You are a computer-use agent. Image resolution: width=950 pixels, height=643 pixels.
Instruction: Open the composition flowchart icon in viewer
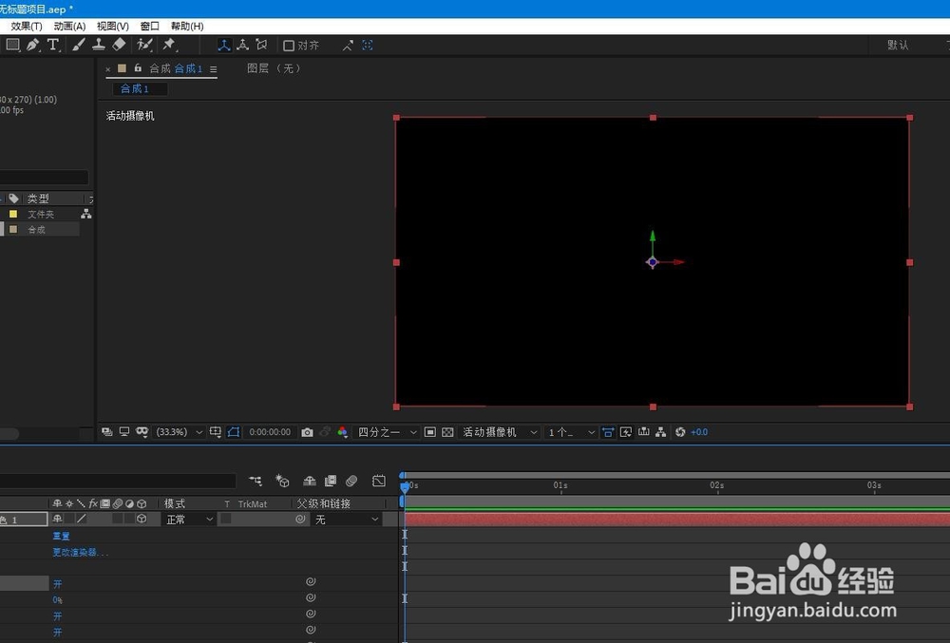[x=661, y=432]
